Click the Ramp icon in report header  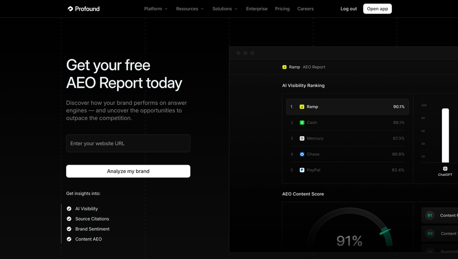point(285,67)
